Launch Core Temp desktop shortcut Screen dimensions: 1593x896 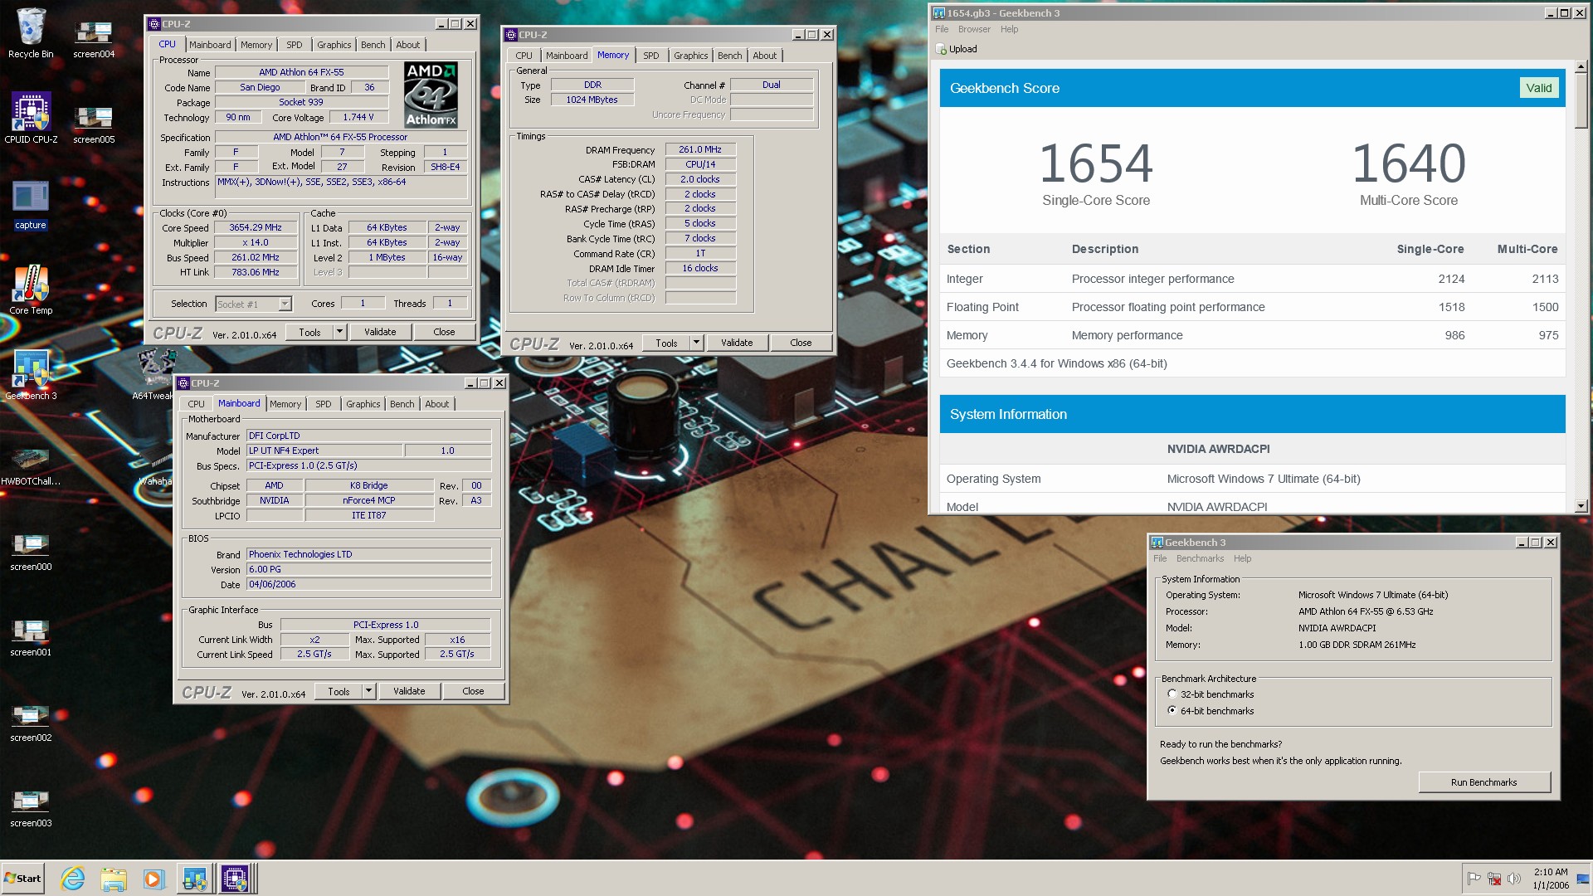31,290
